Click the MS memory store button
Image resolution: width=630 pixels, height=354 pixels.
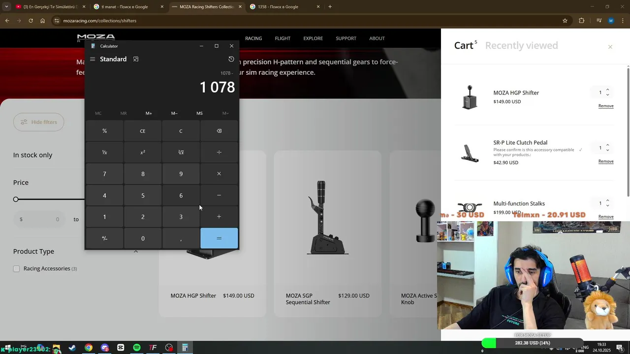pos(199,113)
